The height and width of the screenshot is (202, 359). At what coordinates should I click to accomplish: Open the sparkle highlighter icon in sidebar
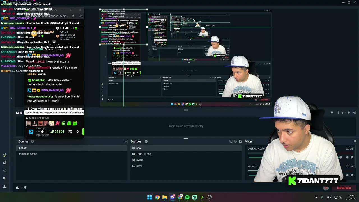(4, 171)
